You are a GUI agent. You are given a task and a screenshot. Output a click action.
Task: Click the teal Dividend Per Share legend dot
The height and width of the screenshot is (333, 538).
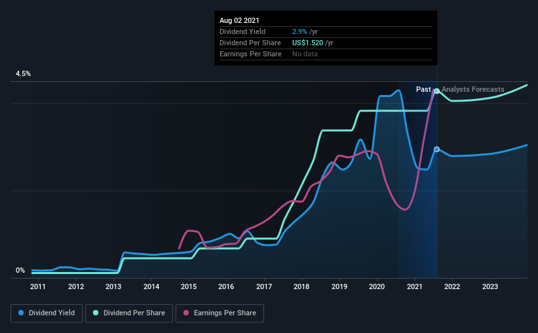(96, 313)
